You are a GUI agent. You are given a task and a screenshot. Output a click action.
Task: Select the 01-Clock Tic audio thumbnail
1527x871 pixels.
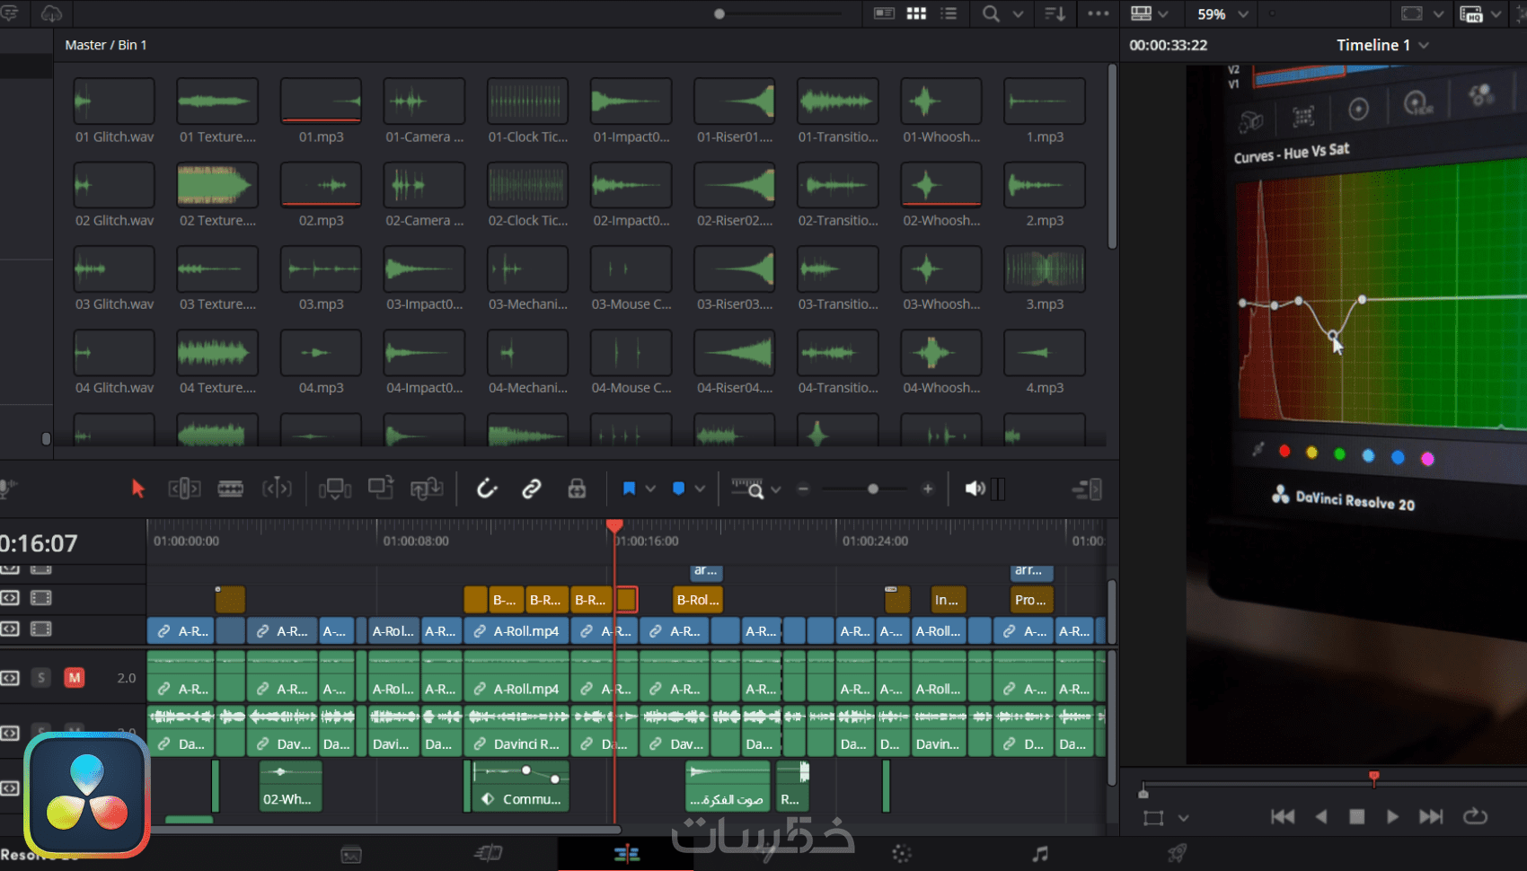[527, 101]
